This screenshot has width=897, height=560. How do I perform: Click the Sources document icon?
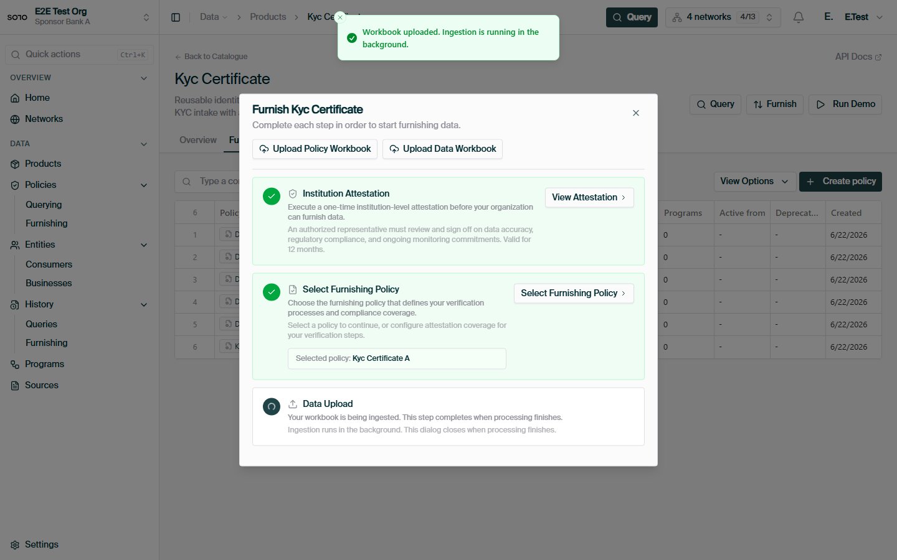click(x=15, y=386)
